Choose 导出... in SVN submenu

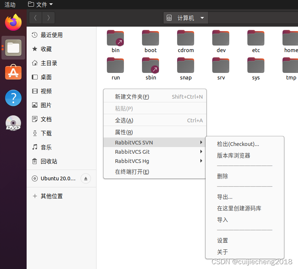point(245,197)
